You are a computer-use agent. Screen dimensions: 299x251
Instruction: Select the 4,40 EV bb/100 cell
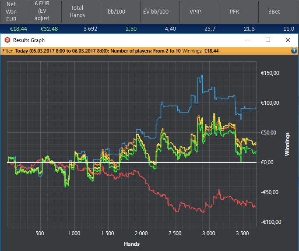coord(170,29)
